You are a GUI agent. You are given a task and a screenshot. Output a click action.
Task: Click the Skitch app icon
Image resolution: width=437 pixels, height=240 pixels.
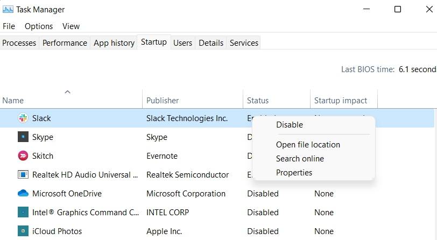click(x=23, y=156)
